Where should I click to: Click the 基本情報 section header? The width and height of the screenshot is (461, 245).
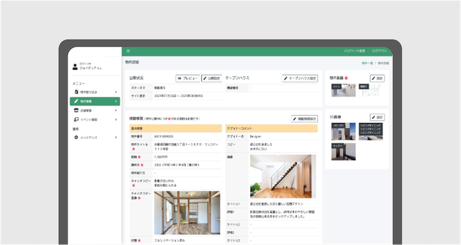[176, 128]
